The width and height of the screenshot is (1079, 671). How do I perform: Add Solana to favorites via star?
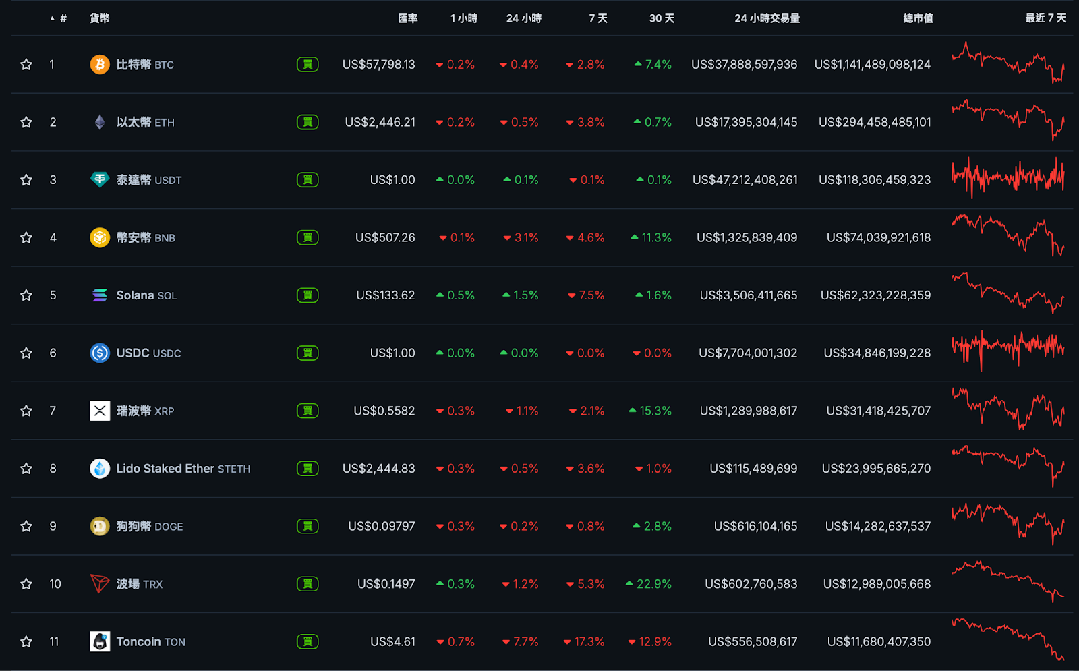click(x=26, y=295)
